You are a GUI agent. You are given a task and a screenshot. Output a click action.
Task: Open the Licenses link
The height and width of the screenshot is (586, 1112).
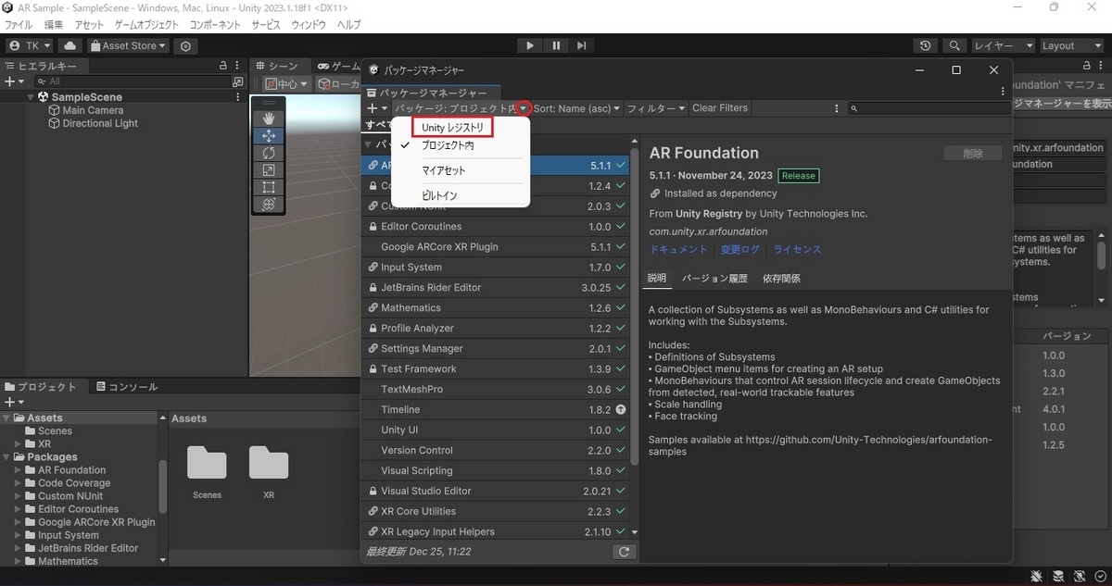797,249
